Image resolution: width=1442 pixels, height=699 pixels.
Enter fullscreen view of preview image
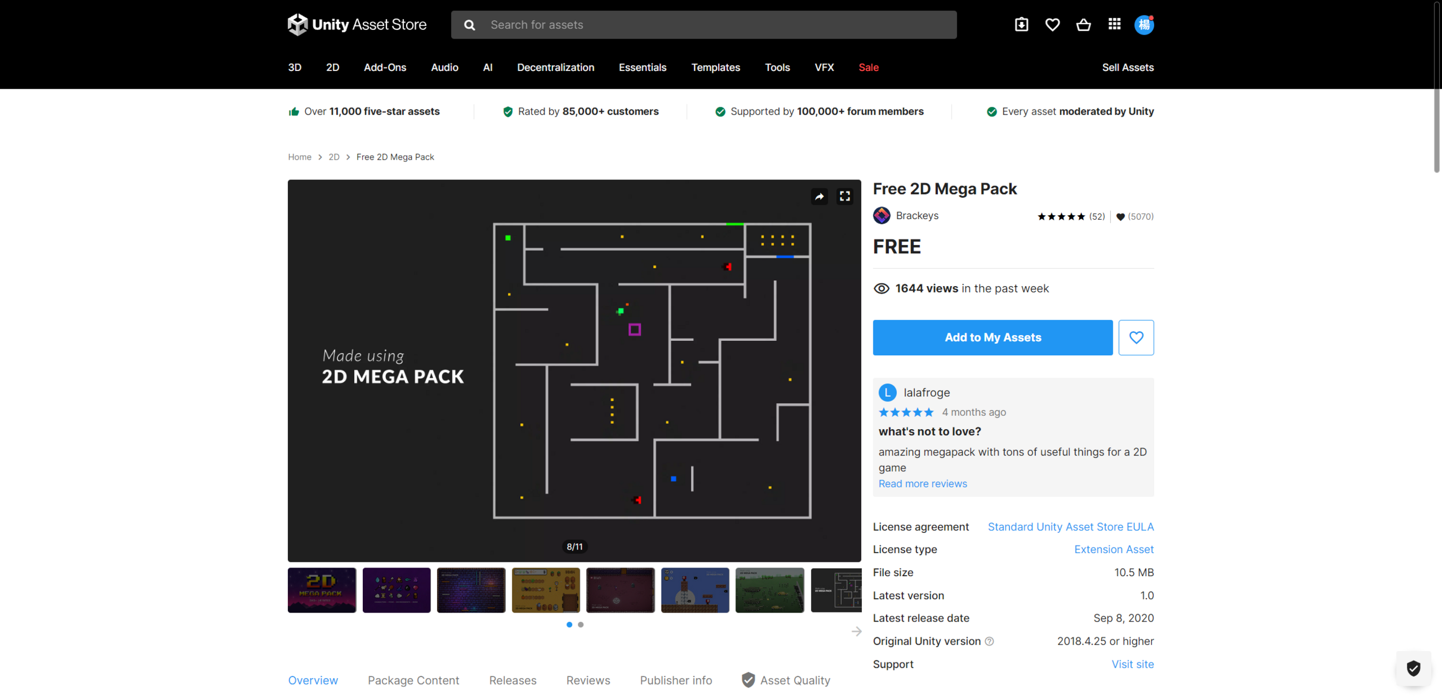[844, 197]
